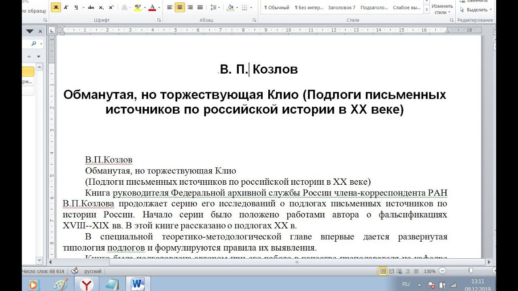
Task: Open Абзац dialog launcher
Action: click(x=254, y=20)
